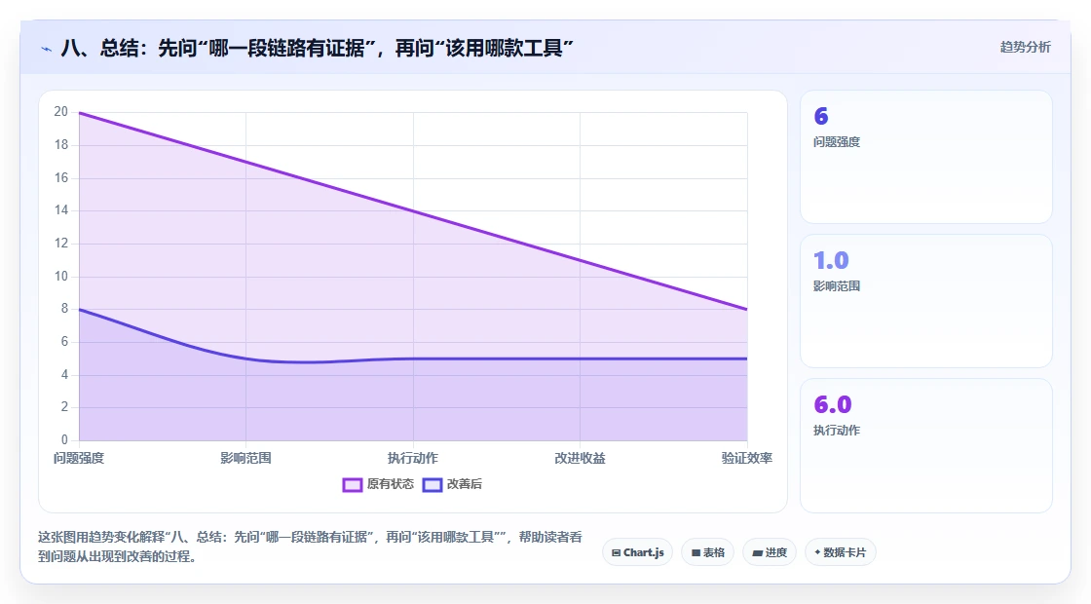The width and height of the screenshot is (1091, 604).
Task: Click the 影响范围 x-axis label
Action: [245, 458]
